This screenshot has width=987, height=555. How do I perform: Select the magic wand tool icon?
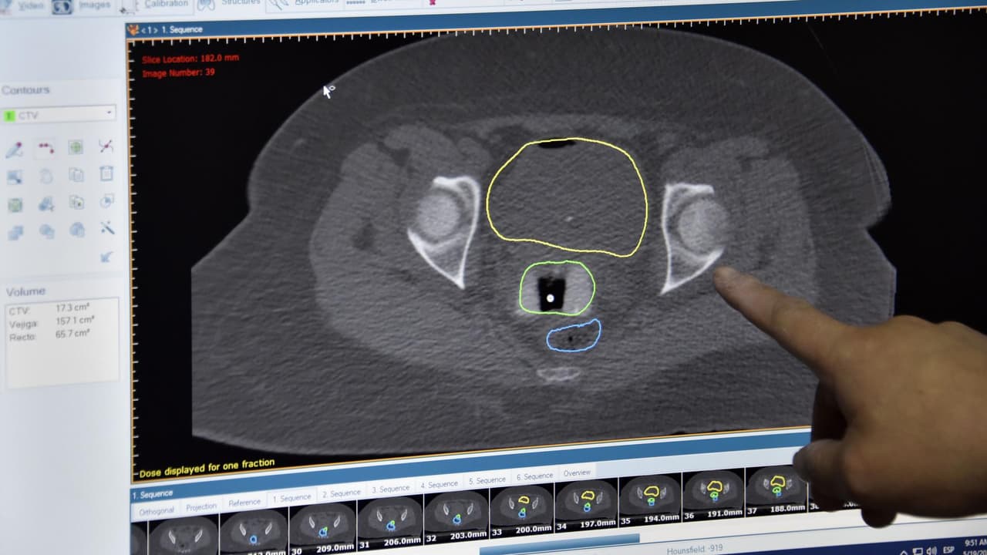point(107,229)
